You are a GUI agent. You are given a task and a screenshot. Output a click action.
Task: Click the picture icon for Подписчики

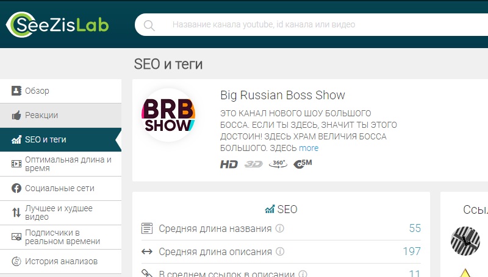[x=16, y=237]
